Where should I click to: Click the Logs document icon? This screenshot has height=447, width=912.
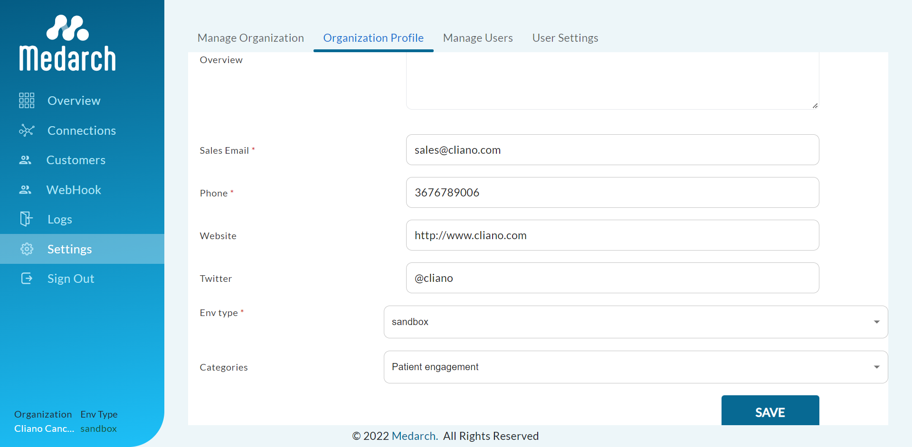pyautogui.click(x=26, y=219)
